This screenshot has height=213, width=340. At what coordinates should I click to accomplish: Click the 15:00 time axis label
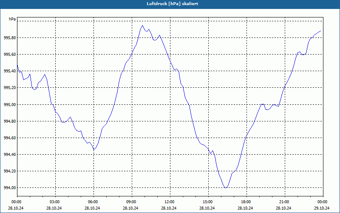208,202
